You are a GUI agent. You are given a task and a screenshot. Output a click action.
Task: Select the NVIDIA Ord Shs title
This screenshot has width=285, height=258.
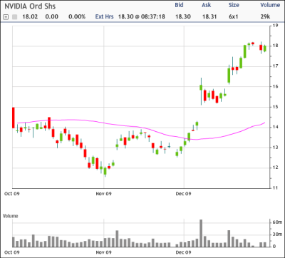(30, 6)
